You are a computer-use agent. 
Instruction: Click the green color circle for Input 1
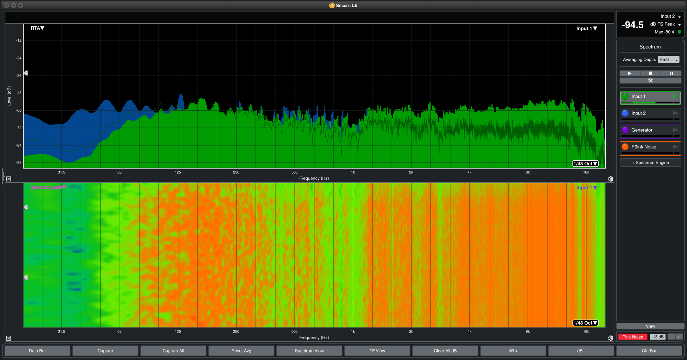[625, 96]
